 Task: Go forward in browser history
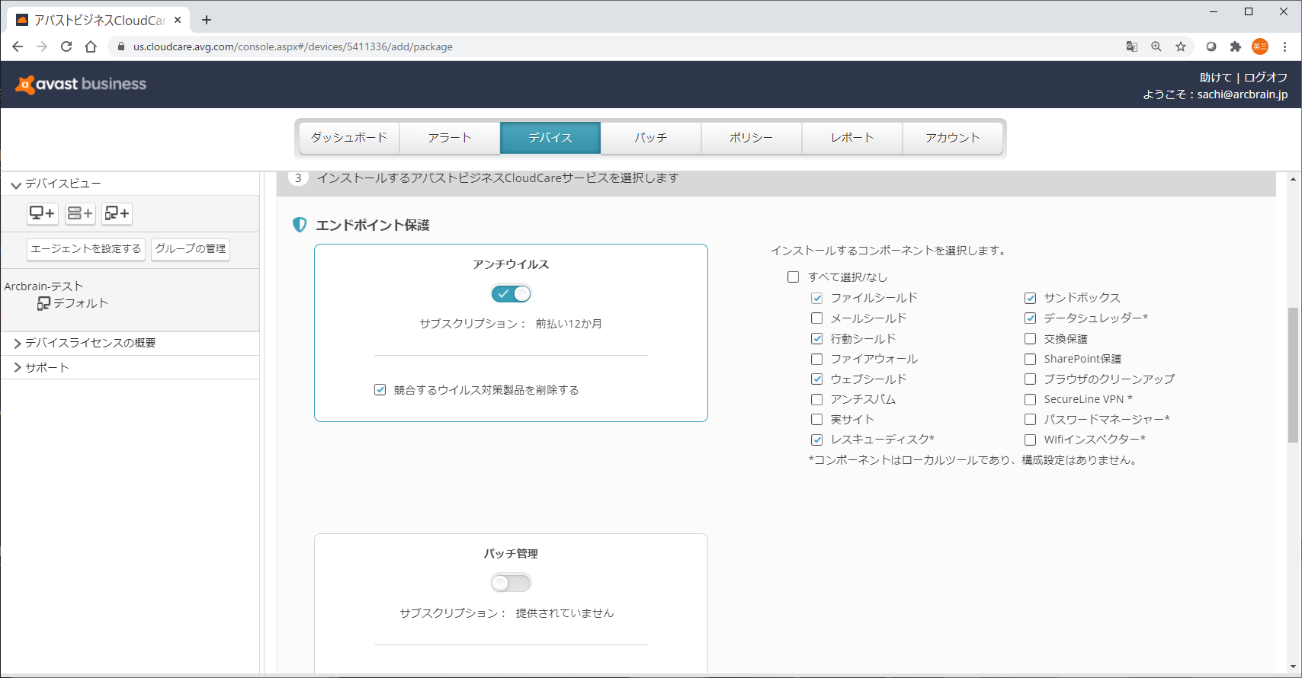point(42,46)
